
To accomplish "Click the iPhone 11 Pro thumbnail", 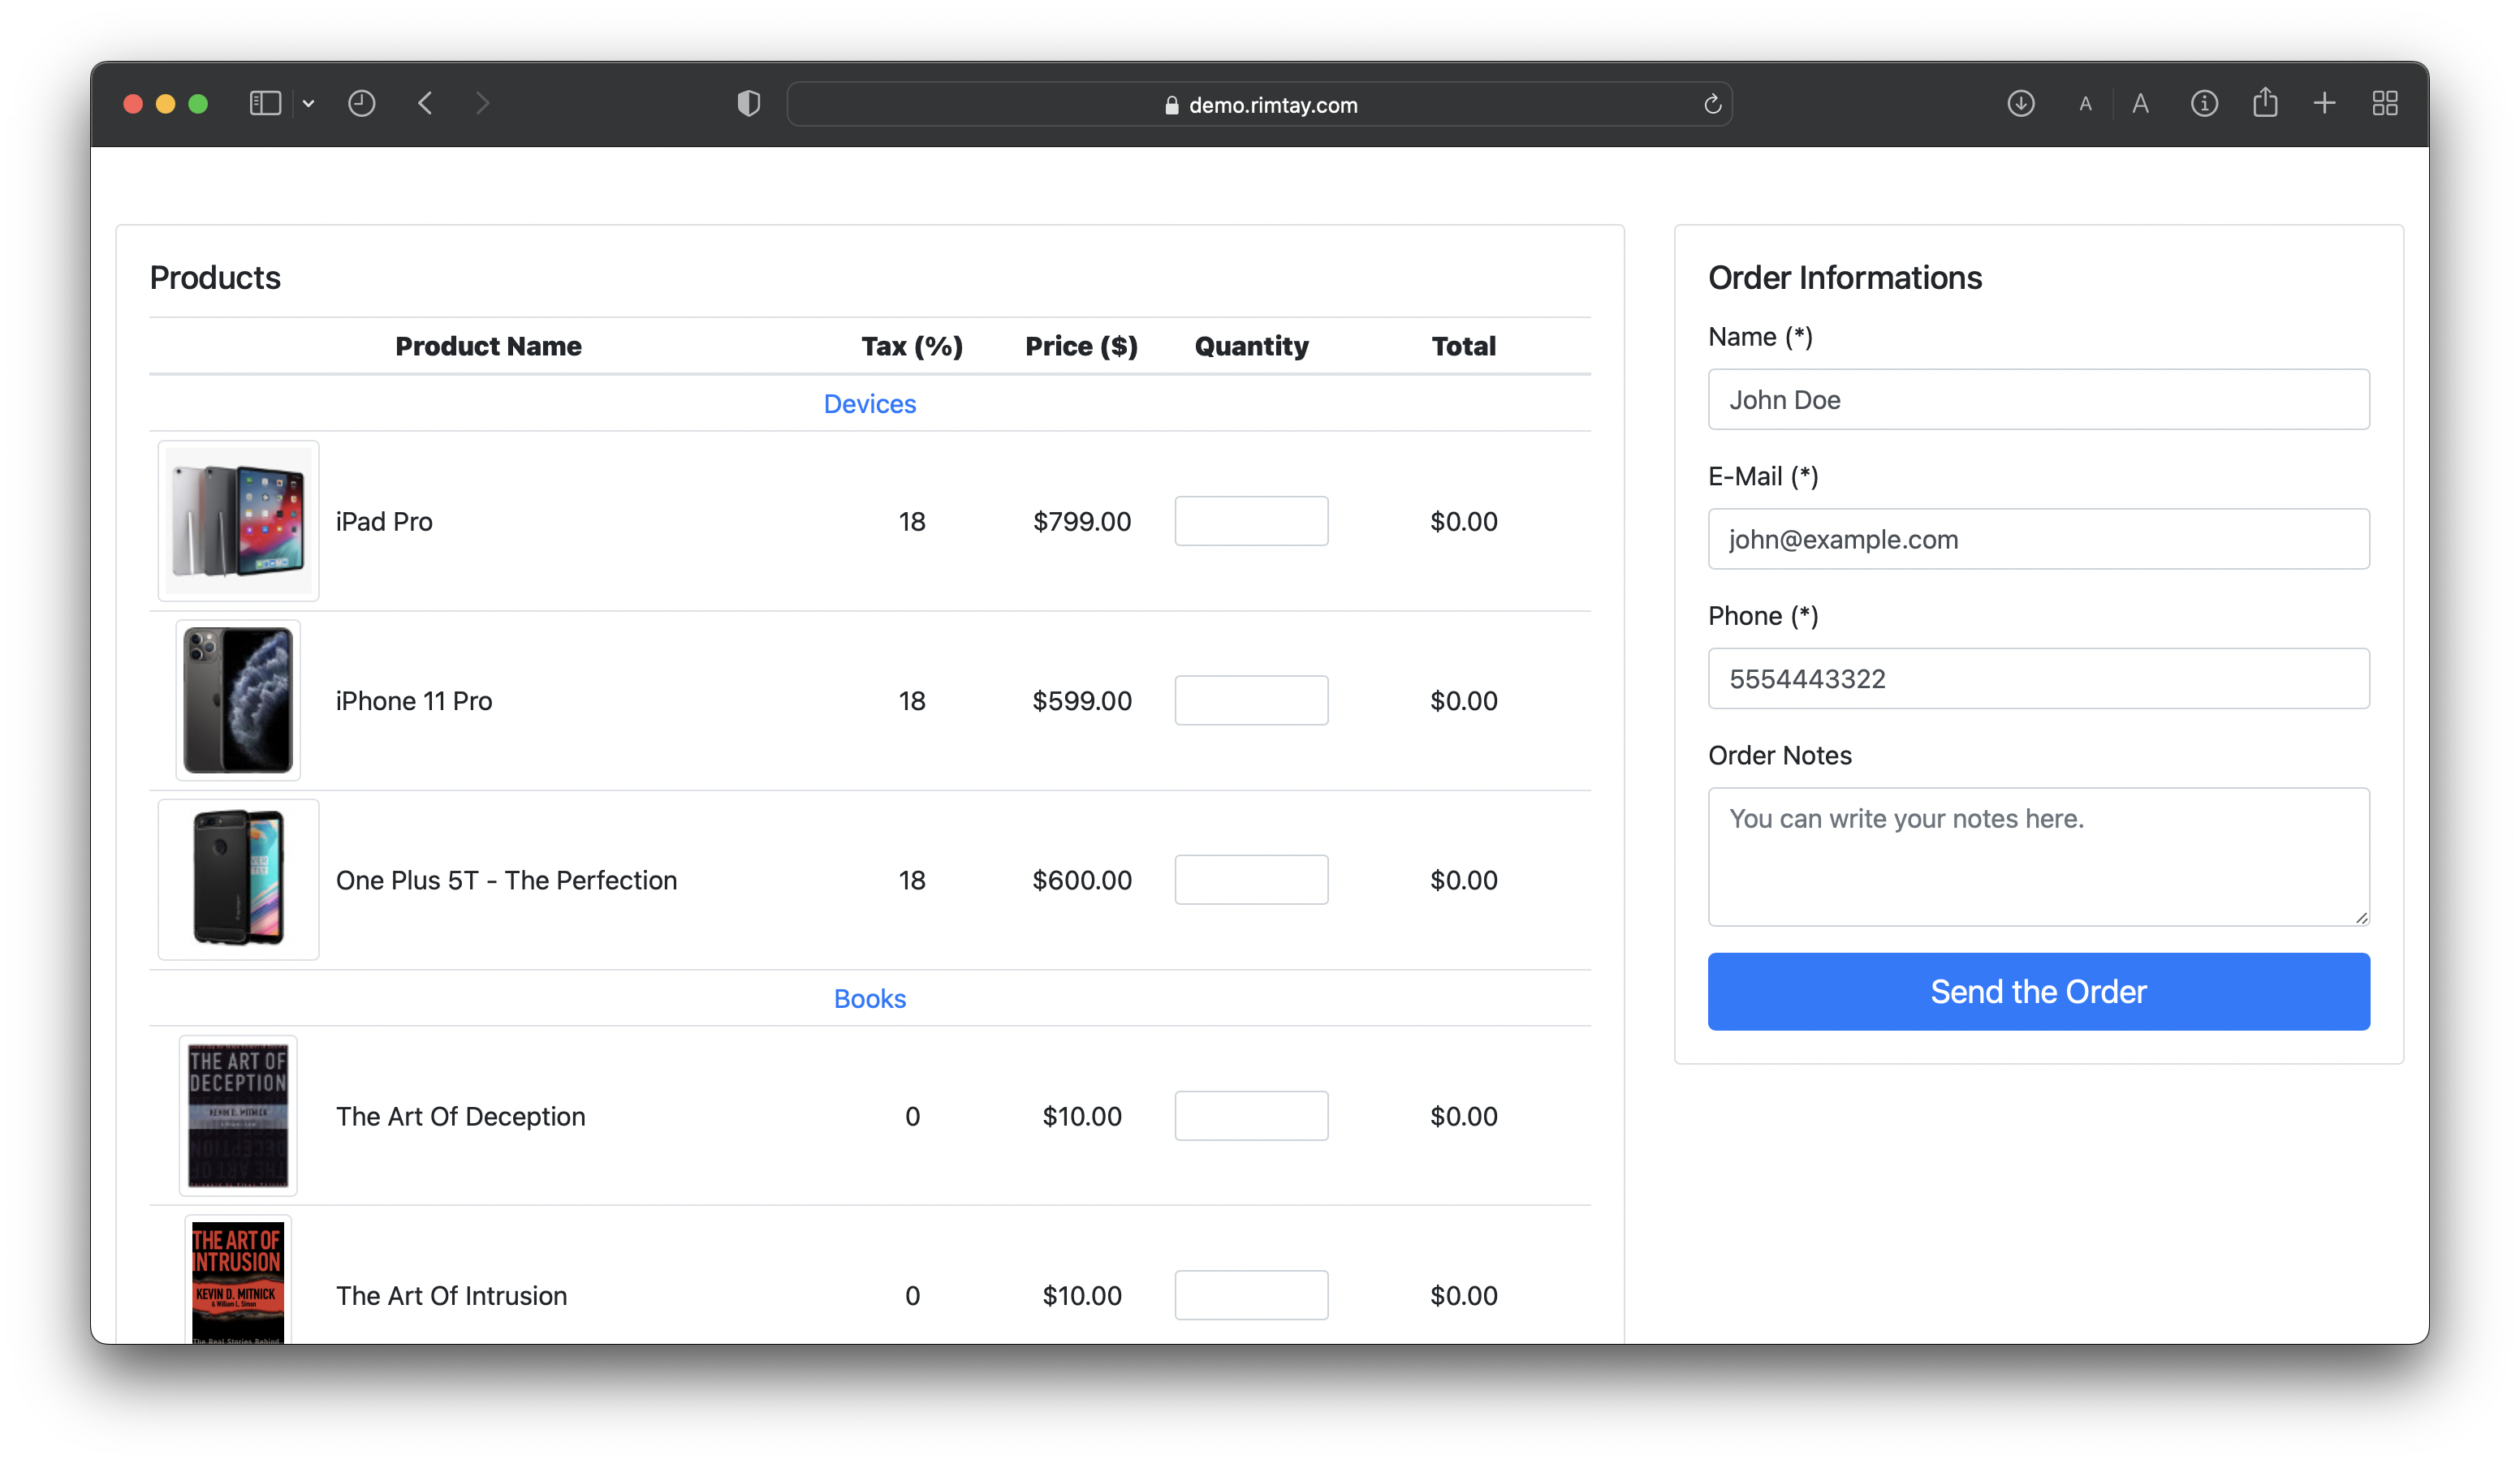I will (237, 700).
